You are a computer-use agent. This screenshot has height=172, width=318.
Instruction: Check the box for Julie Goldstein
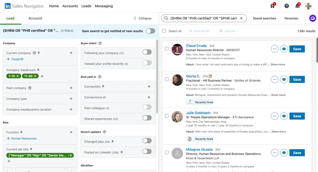[x=167, y=116]
